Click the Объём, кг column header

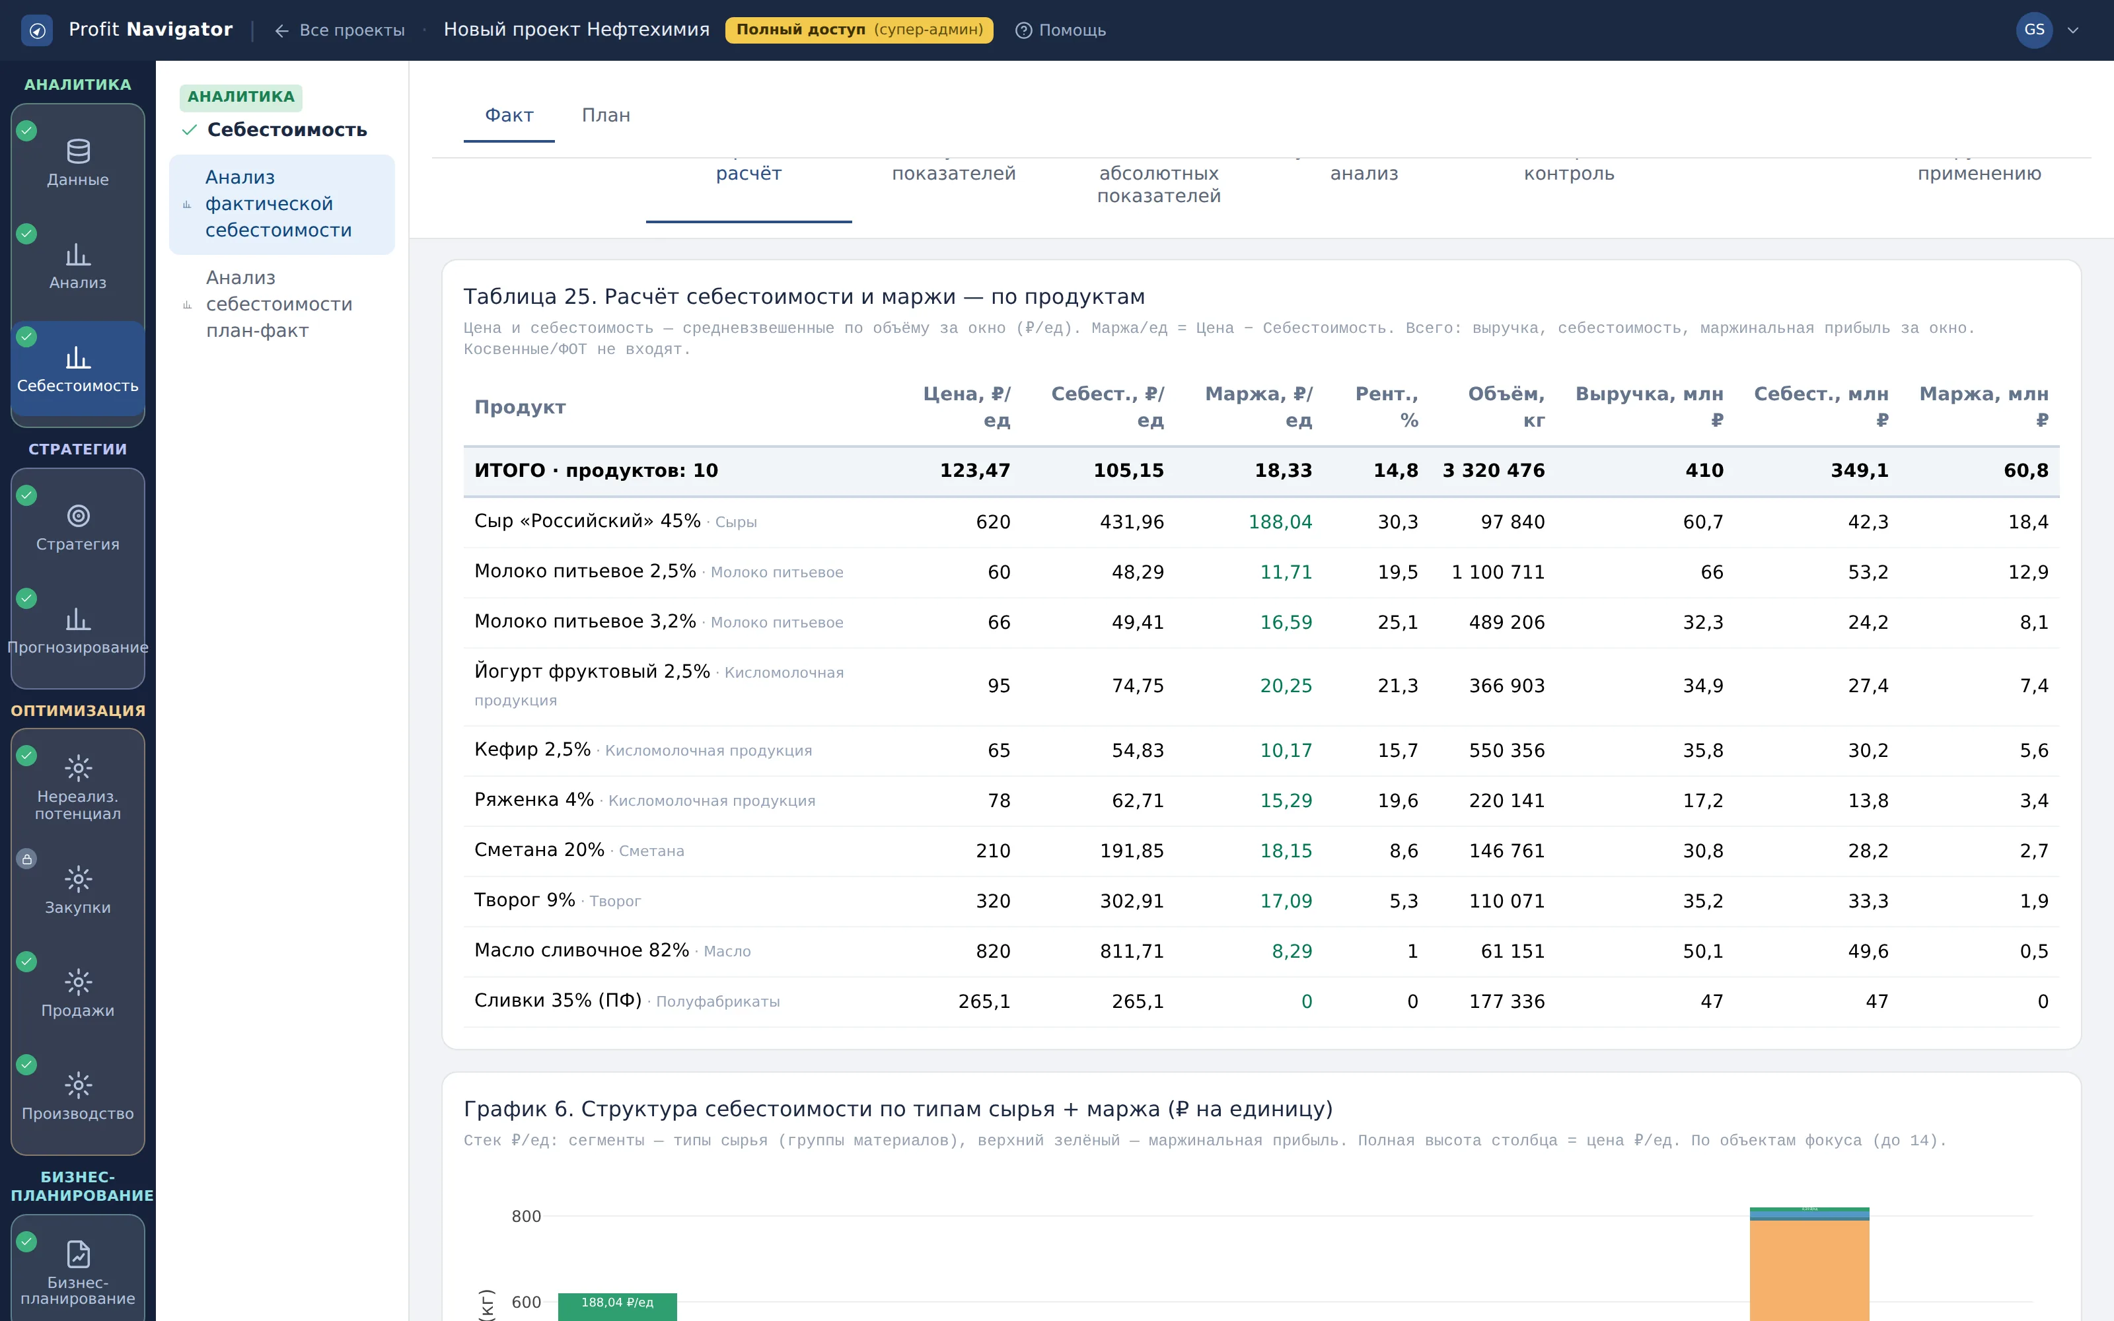[1506, 407]
